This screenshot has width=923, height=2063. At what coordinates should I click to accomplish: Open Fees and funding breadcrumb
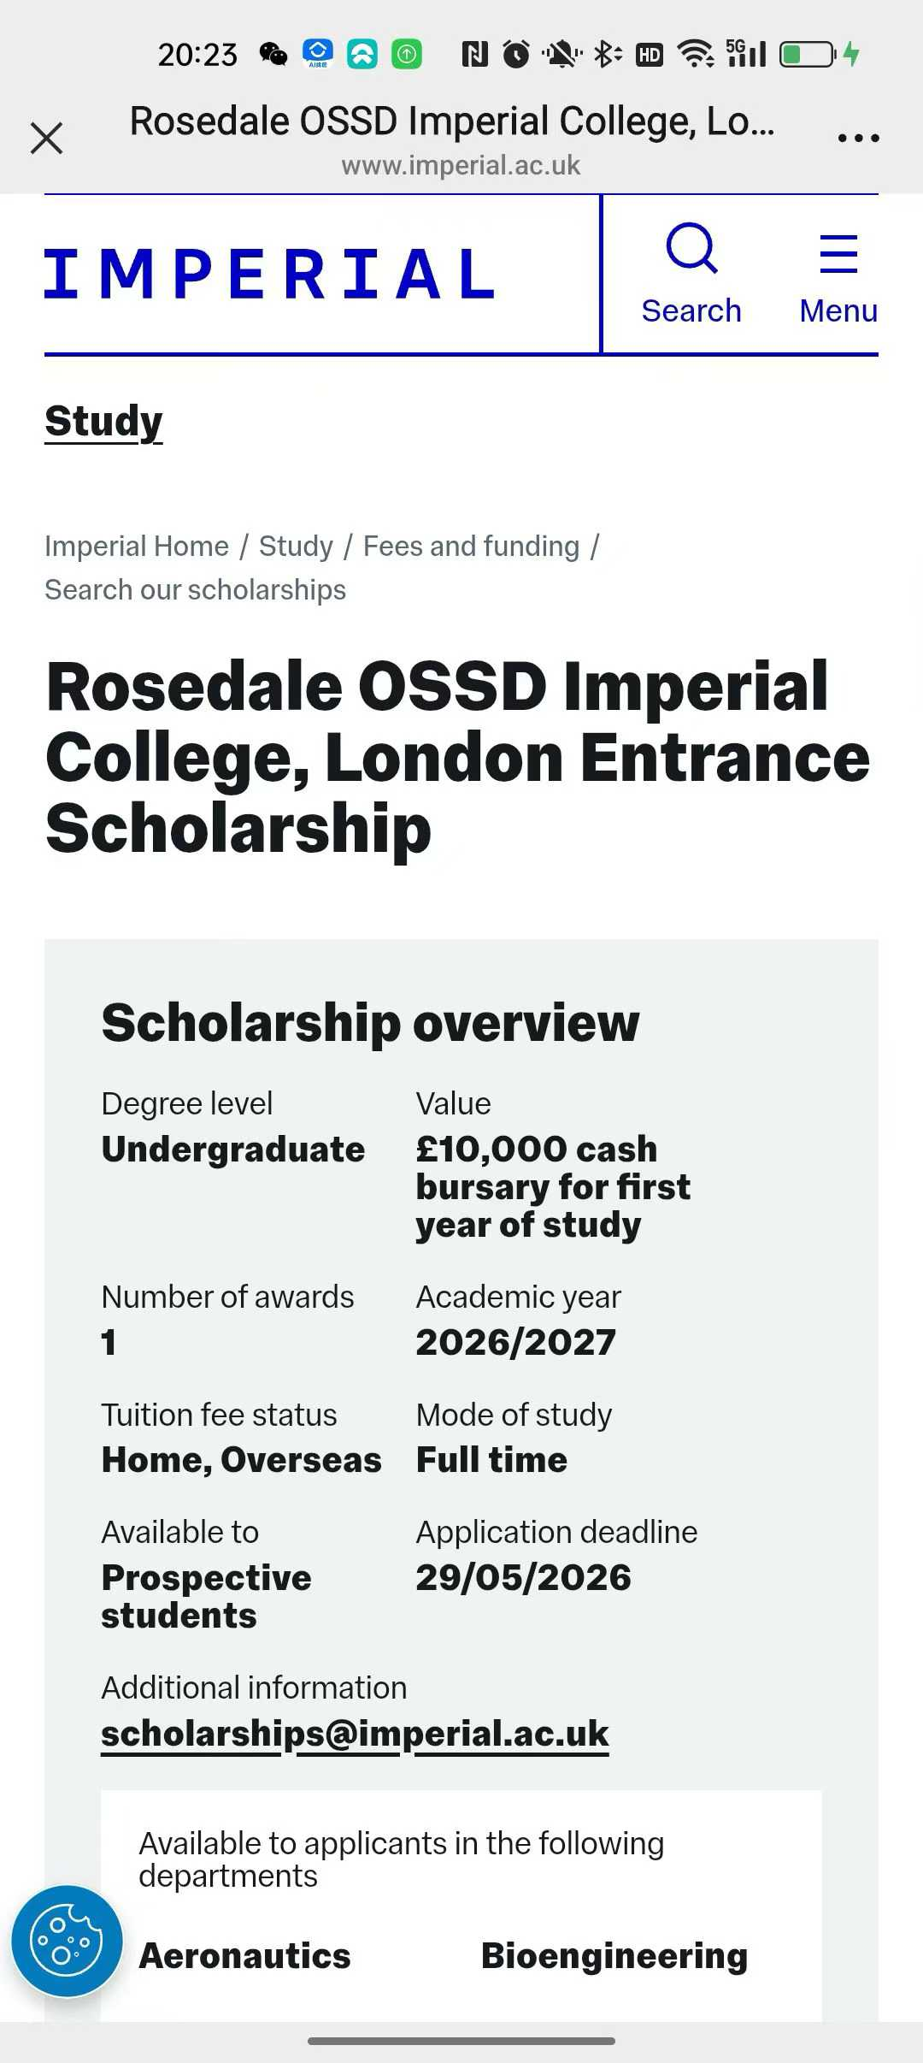(x=471, y=546)
